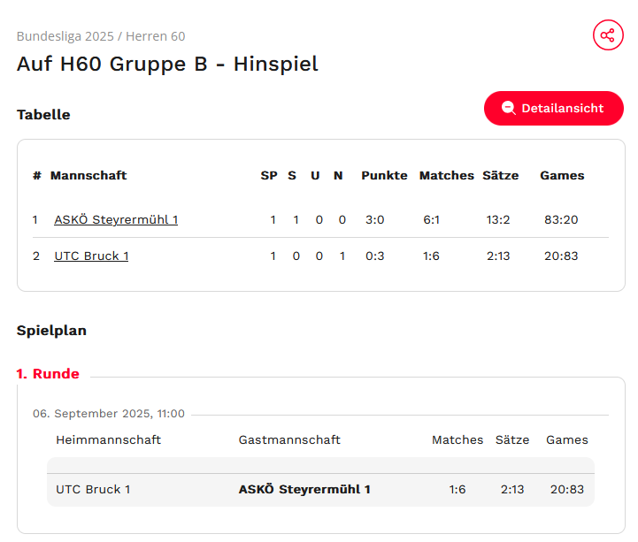Screen dimensions: 638x542
Task: Click home team UTC Bruck 1 in match row
Action: [93, 489]
